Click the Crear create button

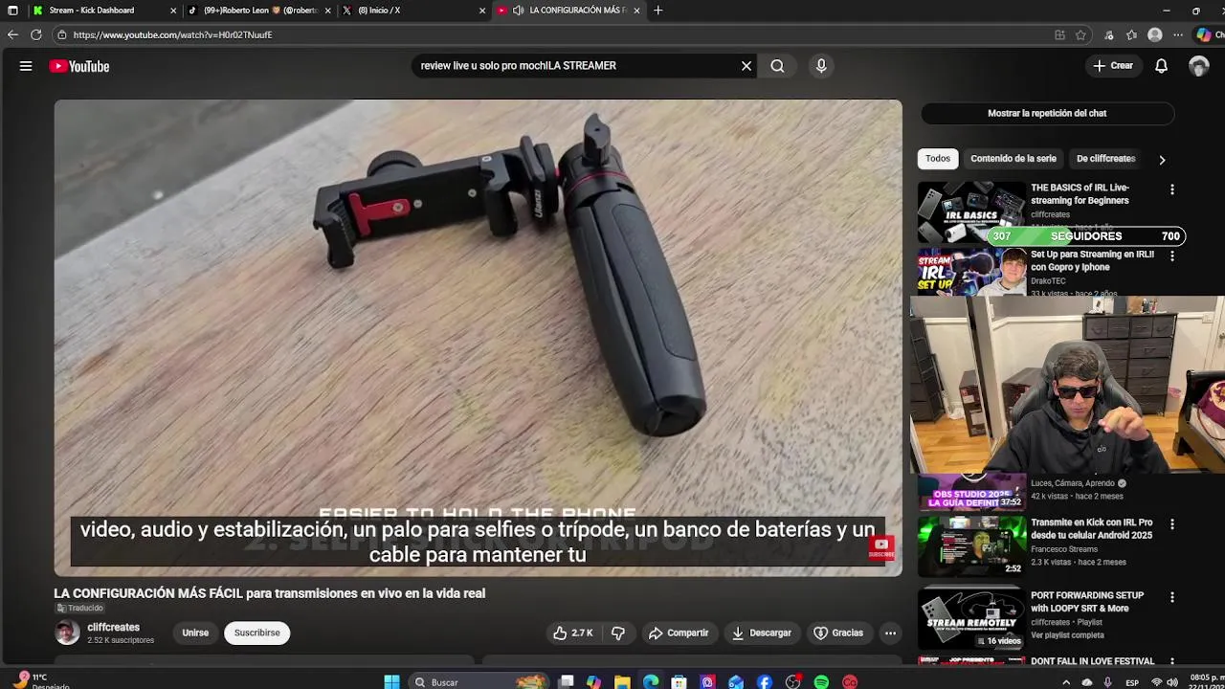[x=1113, y=66]
